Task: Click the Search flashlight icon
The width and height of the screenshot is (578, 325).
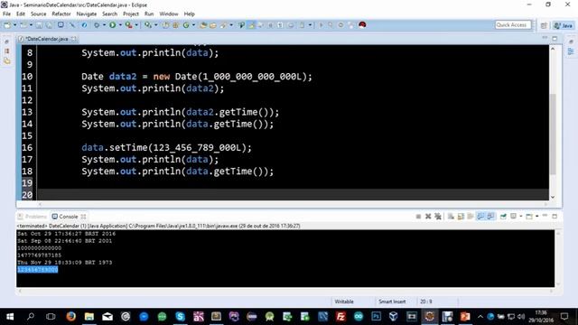Action: [x=223, y=25]
